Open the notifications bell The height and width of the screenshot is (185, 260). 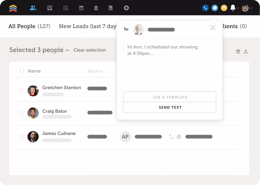click(x=233, y=8)
